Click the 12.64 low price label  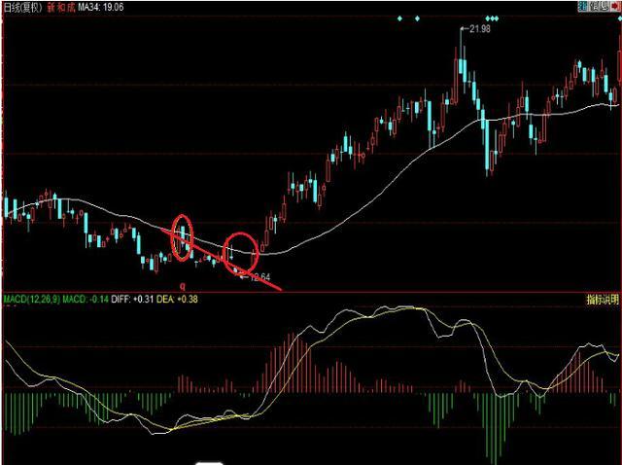coord(259,277)
